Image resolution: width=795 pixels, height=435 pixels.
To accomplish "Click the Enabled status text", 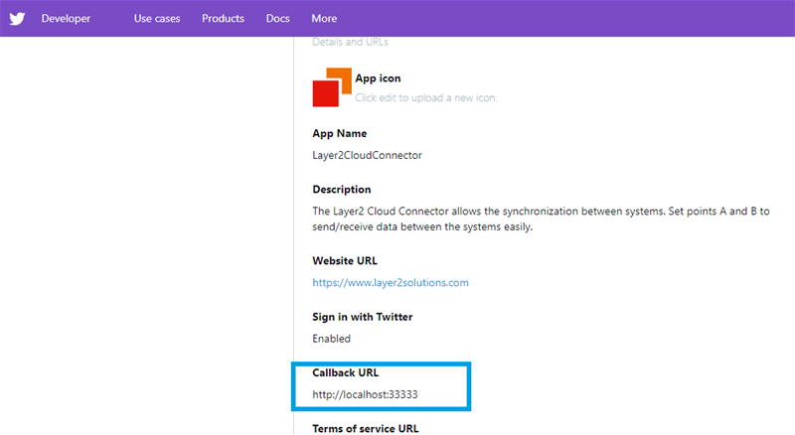I will [331, 339].
